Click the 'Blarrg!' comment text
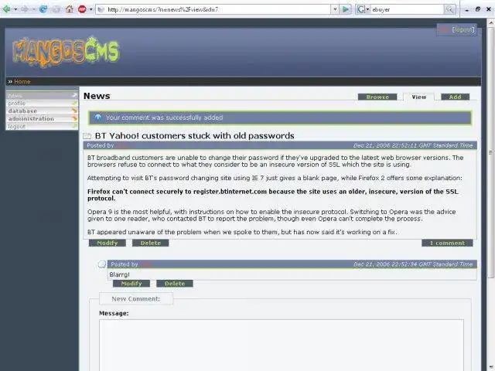 pos(119,274)
